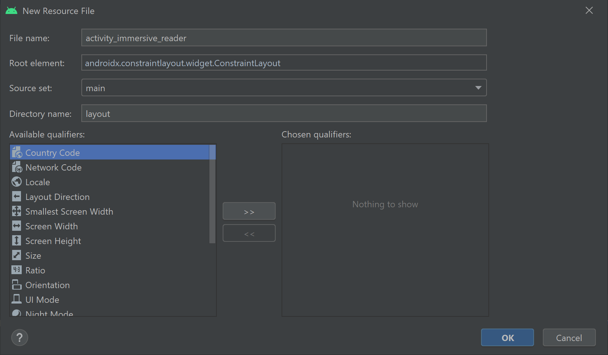The width and height of the screenshot is (608, 355).
Task: Choose Screen Width from available qualifiers
Action: pyautogui.click(x=51, y=226)
